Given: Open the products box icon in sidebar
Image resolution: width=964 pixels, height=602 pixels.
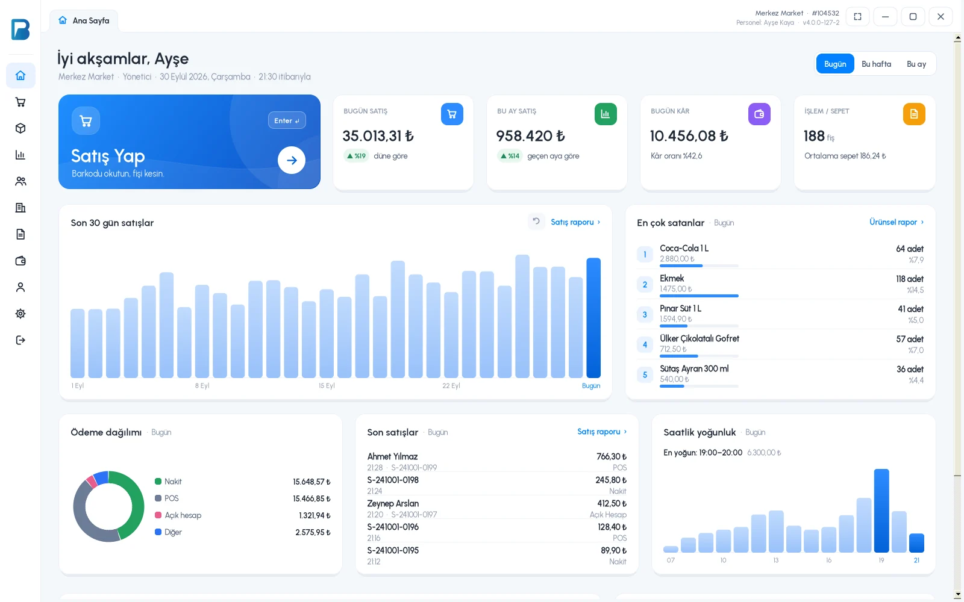Looking at the screenshot, I should [20, 128].
